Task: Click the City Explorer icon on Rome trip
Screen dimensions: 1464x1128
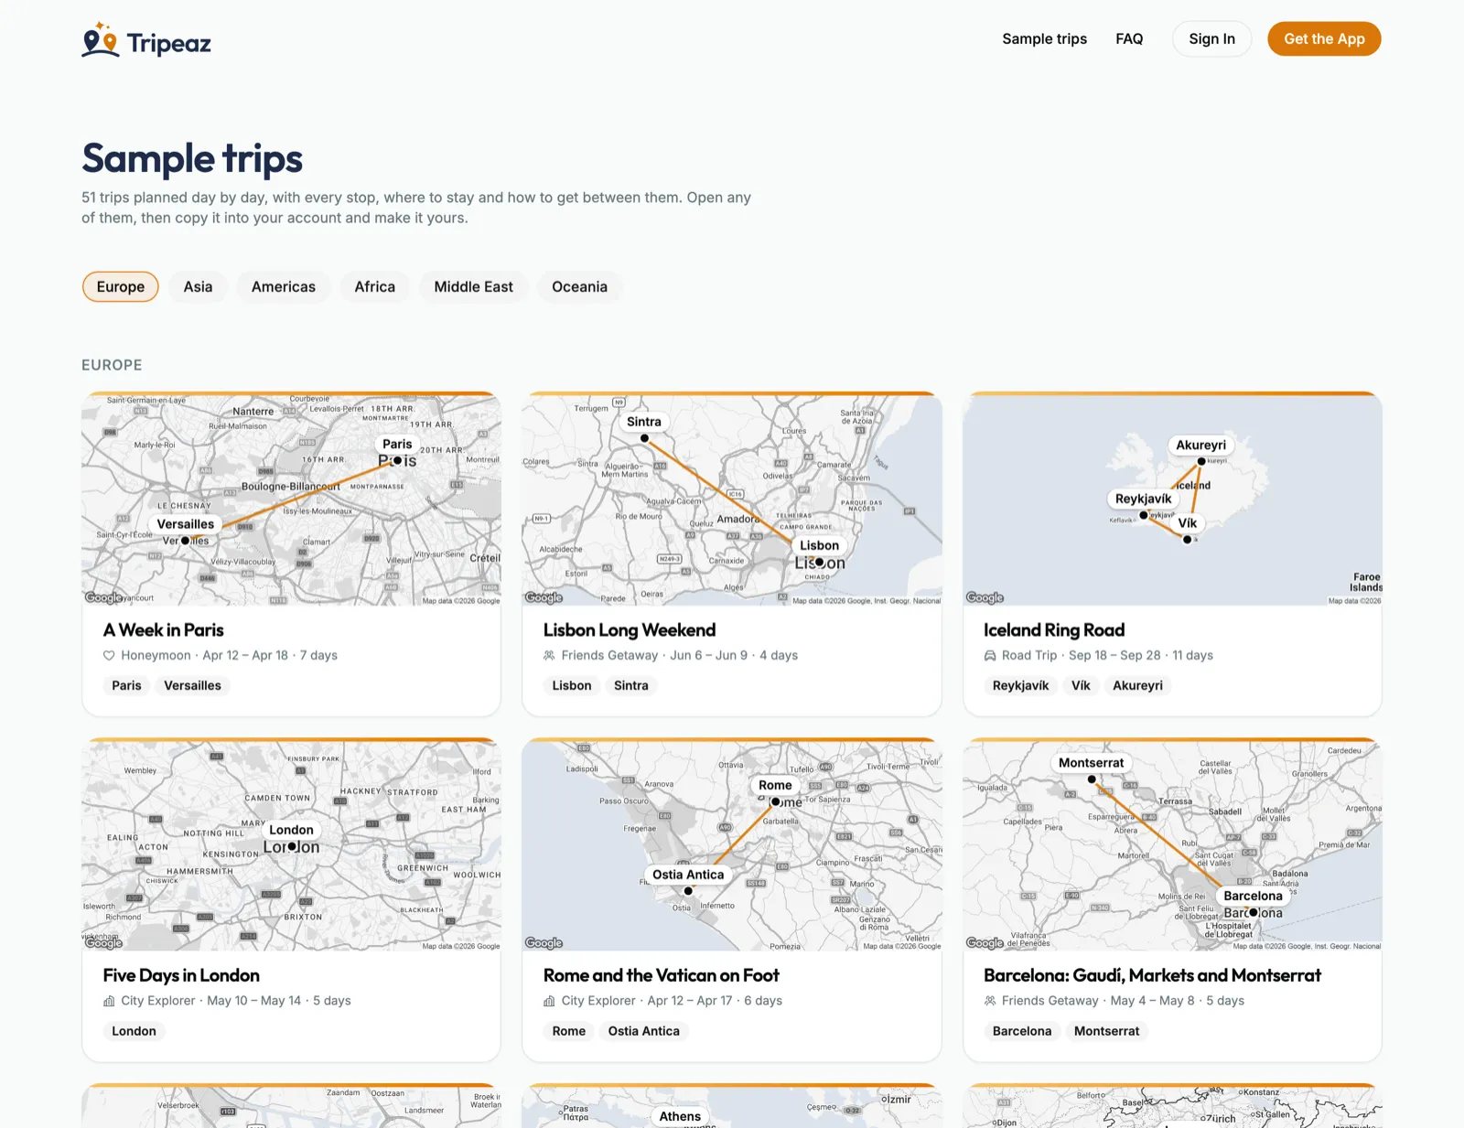Action: [549, 1001]
